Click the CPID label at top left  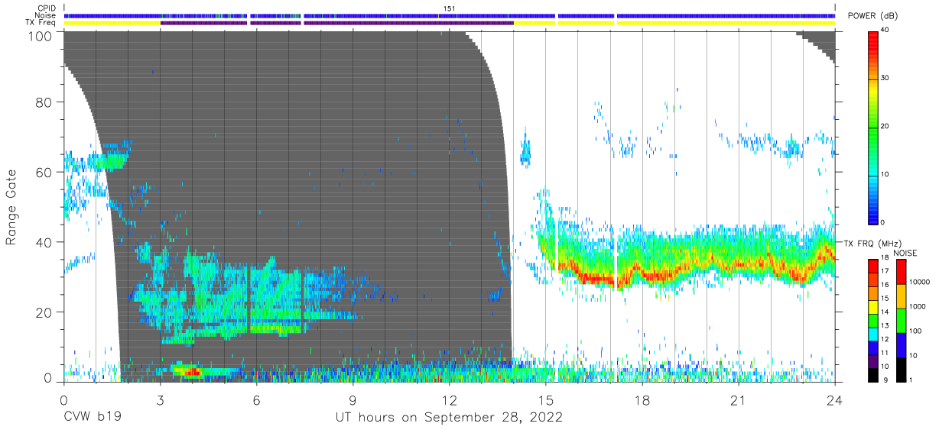48,8
